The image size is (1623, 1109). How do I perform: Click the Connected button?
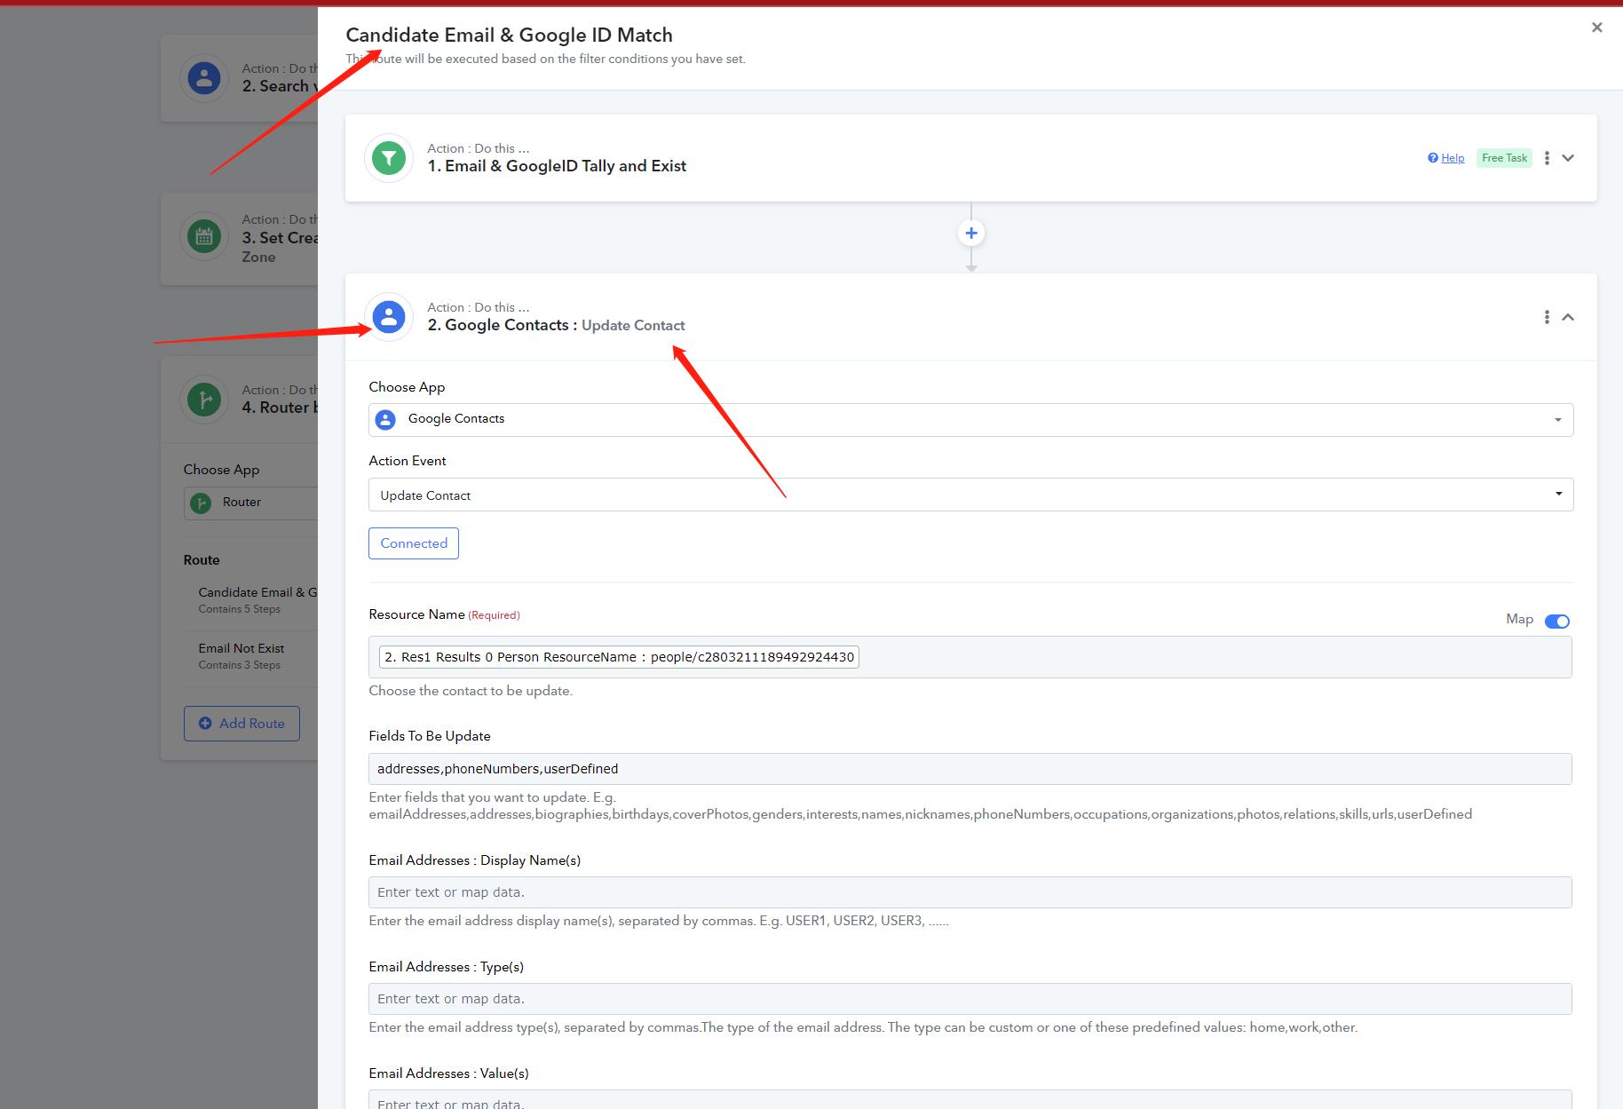[x=414, y=543]
